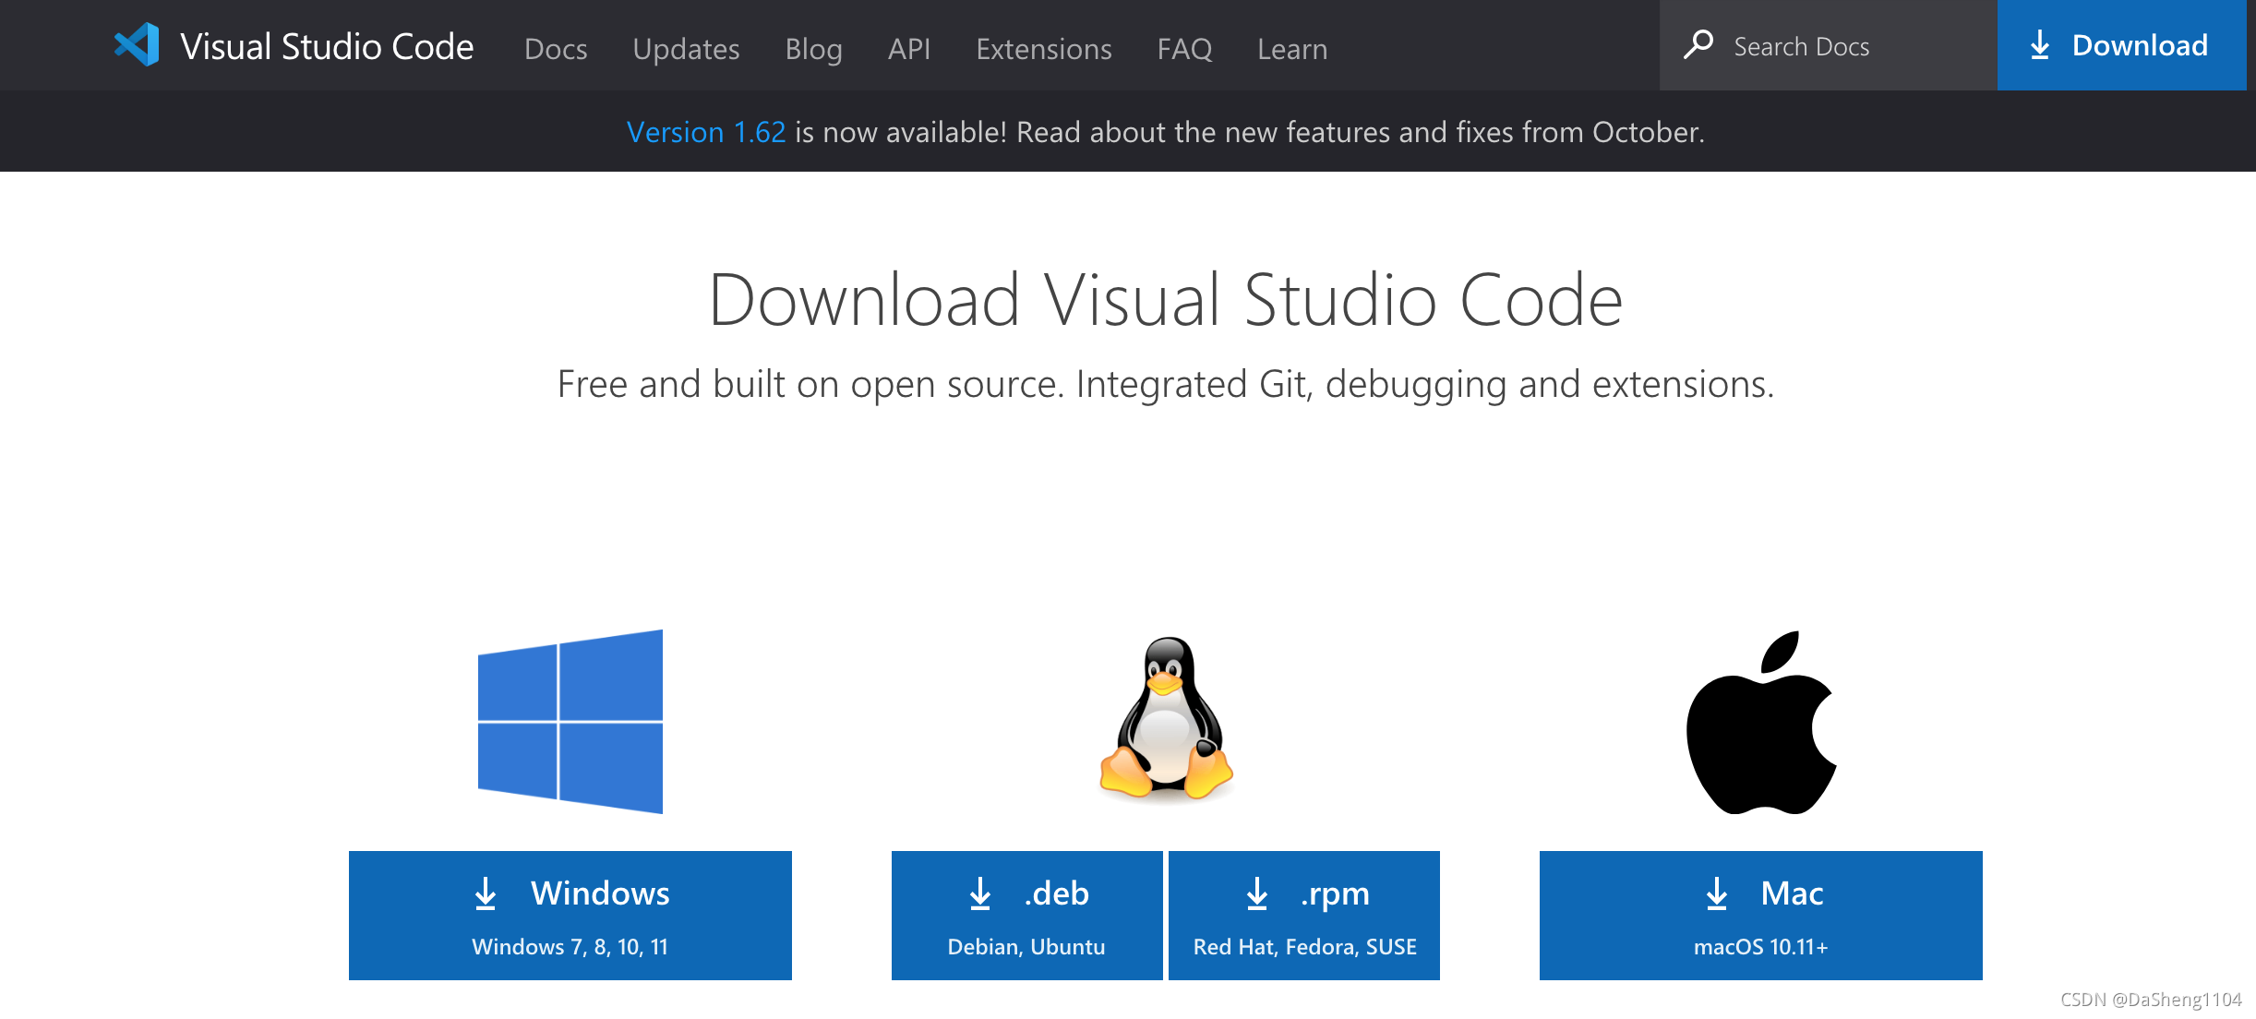Download the Windows installer

[x=570, y=916]
